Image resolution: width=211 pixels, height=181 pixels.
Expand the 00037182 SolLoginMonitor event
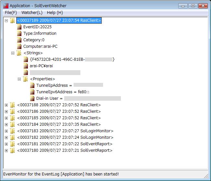6,137
